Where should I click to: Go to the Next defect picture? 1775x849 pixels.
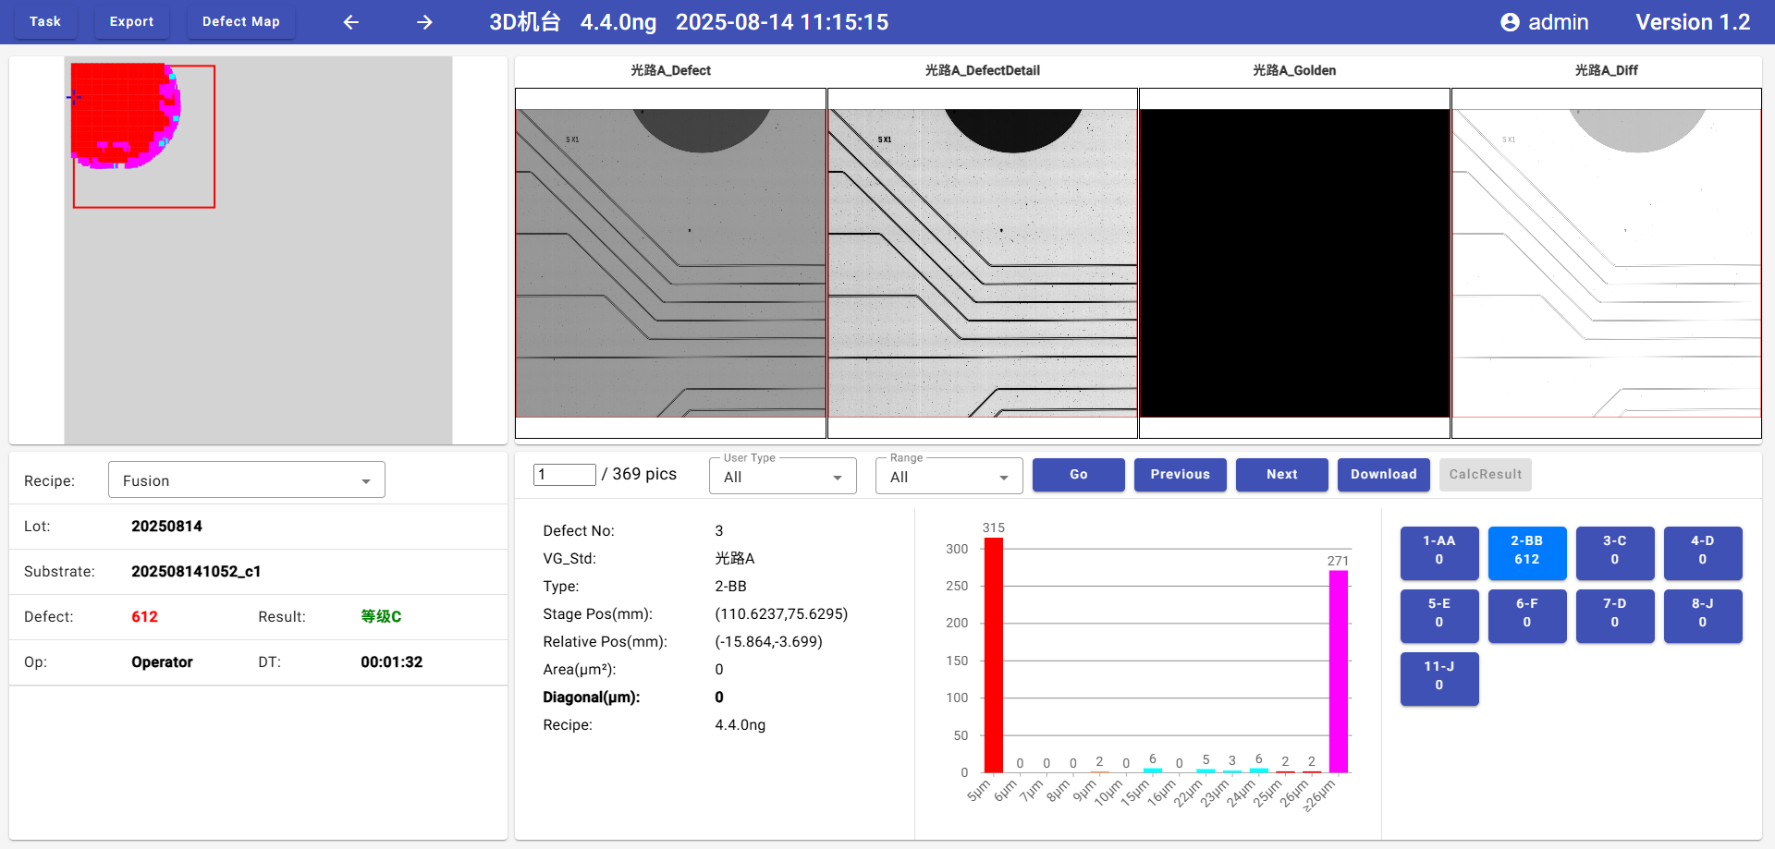click(x=1281, y=474)
